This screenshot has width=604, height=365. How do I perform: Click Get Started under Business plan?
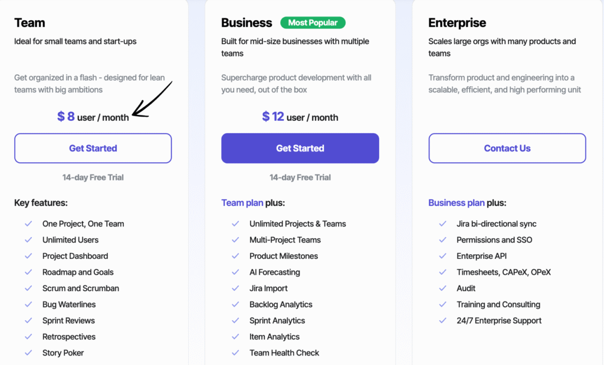300,148
